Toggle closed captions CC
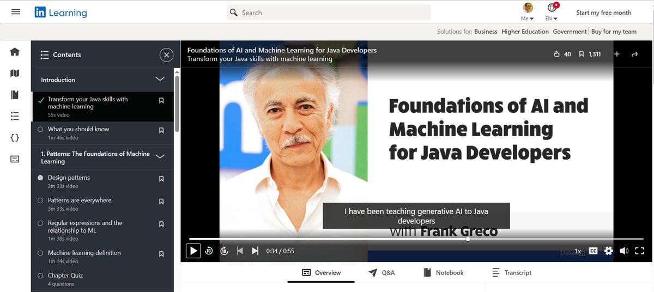The image size is (654, 292). 593,251
